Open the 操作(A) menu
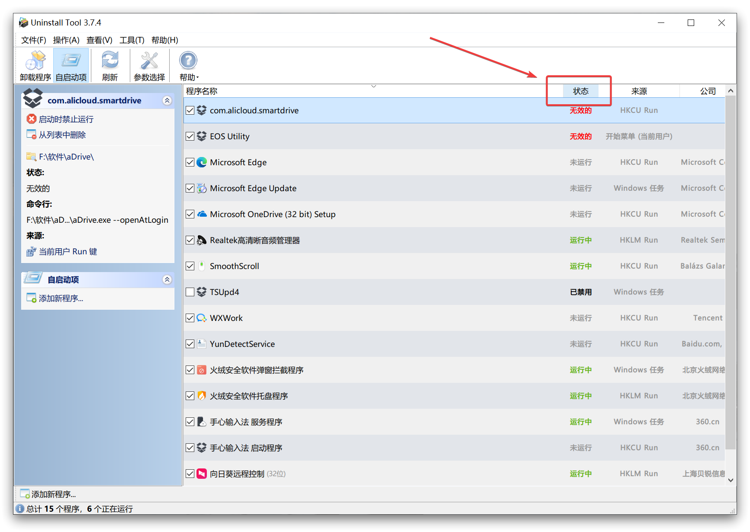750x532 pixels. tap(66, 40)
